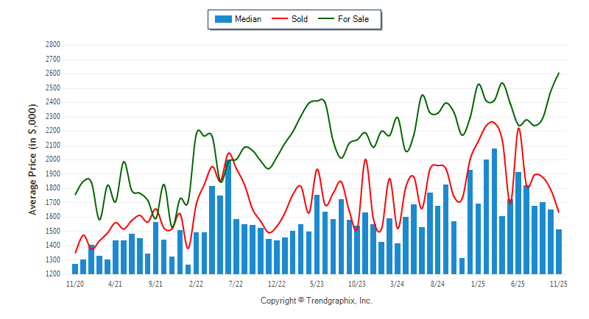The height and width of the screenshot is (319, 589).
Task: Select the 1/25 x-axis date label
Action: coord(478,283)
